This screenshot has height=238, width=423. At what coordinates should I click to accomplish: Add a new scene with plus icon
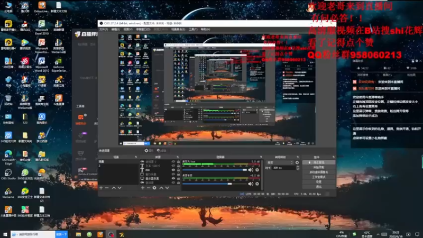pyautogui.click(x=101, y=188)
